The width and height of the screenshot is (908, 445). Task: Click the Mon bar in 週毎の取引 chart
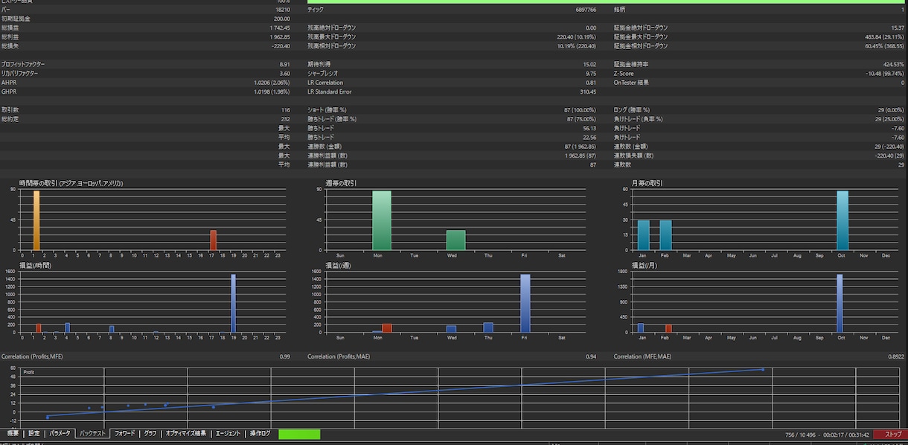click(382, 220)
